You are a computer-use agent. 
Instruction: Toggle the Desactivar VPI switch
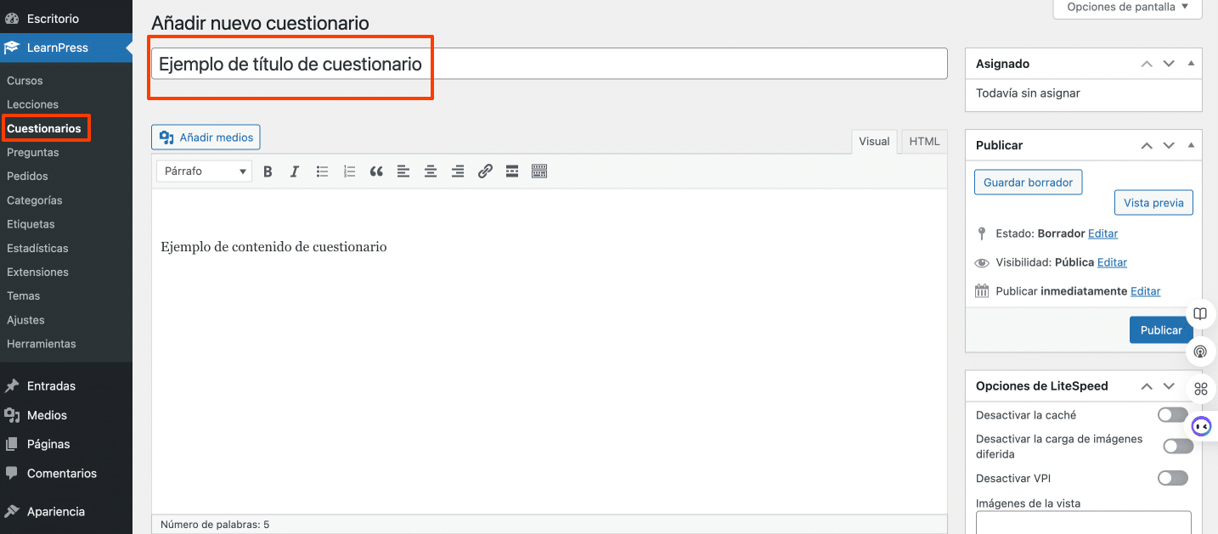tap(1172, 479)
